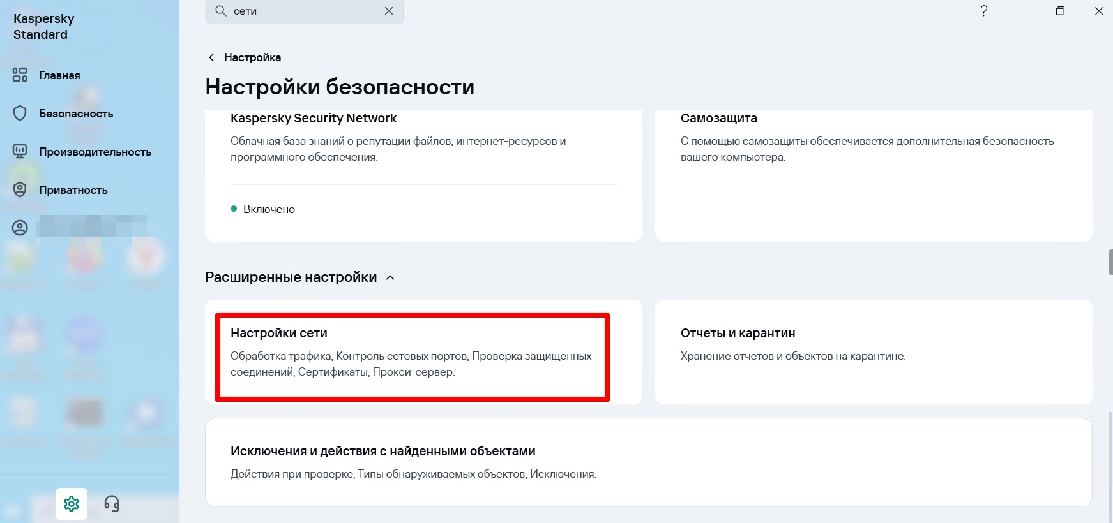Viewport: 1113px width, 523px height.
Task: Clear the search field with X
Action: (x=389, y=11)
